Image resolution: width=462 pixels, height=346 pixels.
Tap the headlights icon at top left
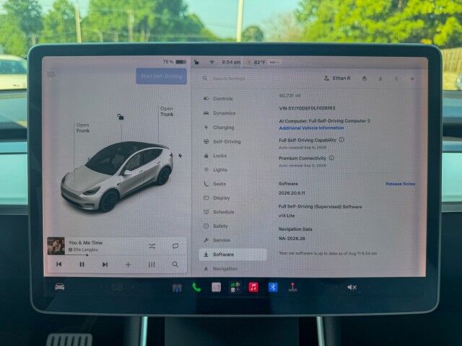[x=51, y=74]
